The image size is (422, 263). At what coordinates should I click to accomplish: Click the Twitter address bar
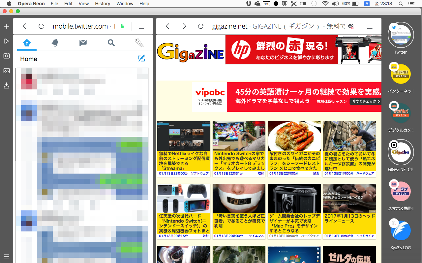[85, 26]
